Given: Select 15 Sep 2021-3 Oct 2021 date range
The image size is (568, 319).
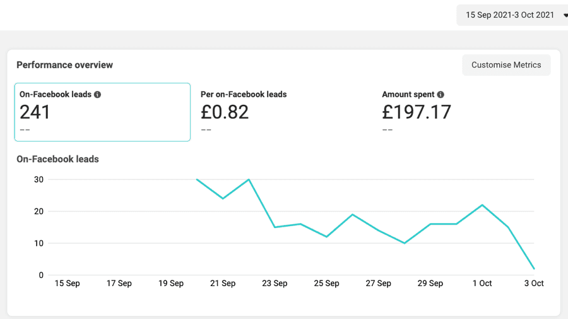Looking at the screenshot, I should tap(510, 15).
